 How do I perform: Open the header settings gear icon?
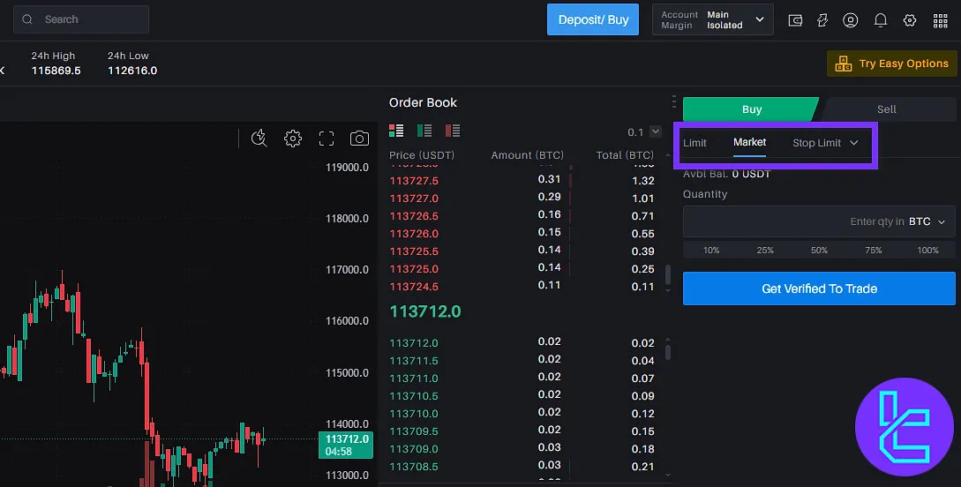point(910,20)
